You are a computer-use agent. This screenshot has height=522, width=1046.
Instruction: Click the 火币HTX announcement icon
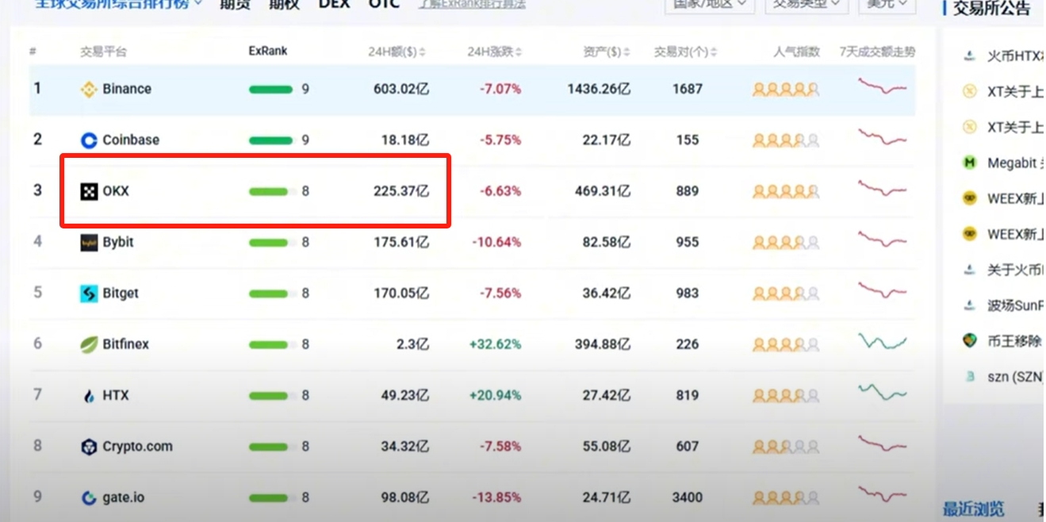tap(969, 56)
